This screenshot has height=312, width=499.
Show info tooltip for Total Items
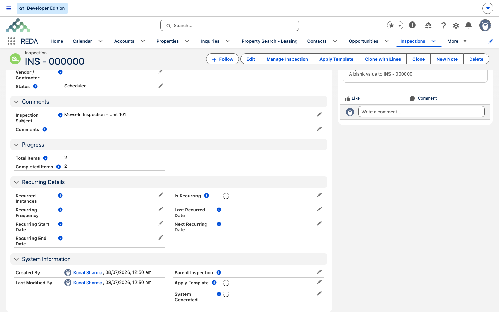[x=45, y=158]
